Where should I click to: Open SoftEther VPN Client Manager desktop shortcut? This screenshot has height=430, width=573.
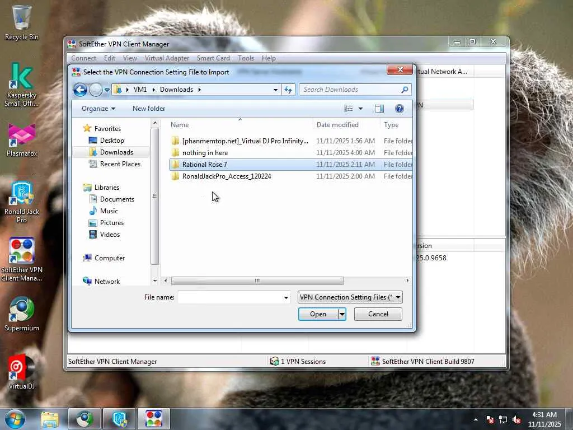(22, 260)
